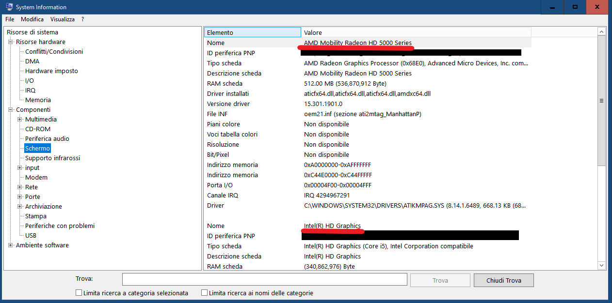
Task: Select the CD-ROM tree item
Action: (x=38, y=129)
